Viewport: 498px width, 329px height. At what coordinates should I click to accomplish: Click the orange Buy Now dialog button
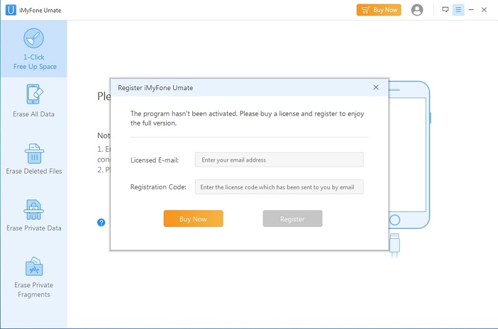(194, 218)
